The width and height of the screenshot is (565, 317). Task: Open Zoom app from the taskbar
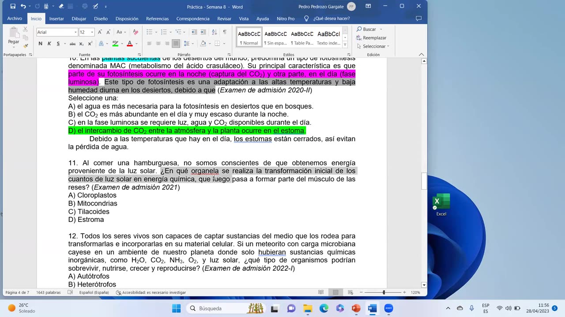388,308
